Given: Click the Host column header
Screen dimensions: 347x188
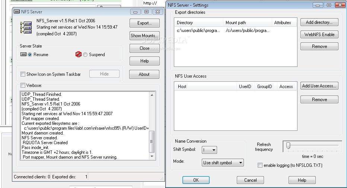Looking at the screenshot, I should pyautogui.click(x=206, y=86).
